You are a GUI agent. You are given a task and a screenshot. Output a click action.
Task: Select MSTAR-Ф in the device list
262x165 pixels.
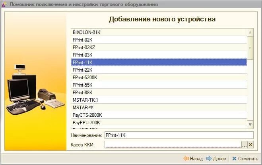pyautogui.click(x=159, y=108)
